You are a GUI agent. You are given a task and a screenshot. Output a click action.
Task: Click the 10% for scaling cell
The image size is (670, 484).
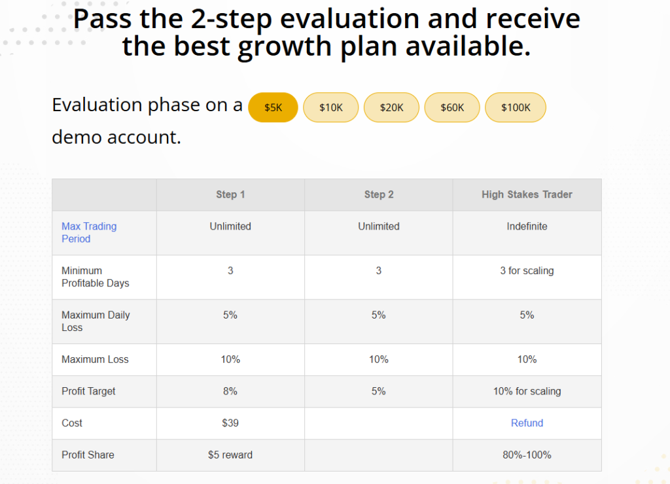527,391
